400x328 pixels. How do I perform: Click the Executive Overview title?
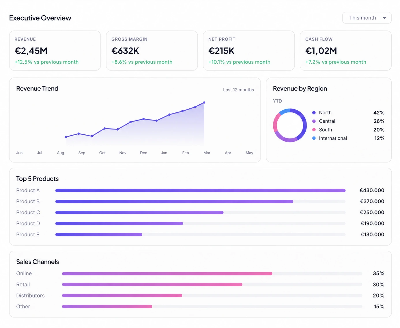coord(40,18)
